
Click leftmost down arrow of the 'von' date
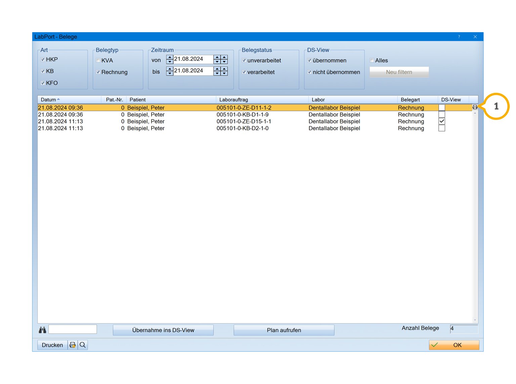(170, 62)
